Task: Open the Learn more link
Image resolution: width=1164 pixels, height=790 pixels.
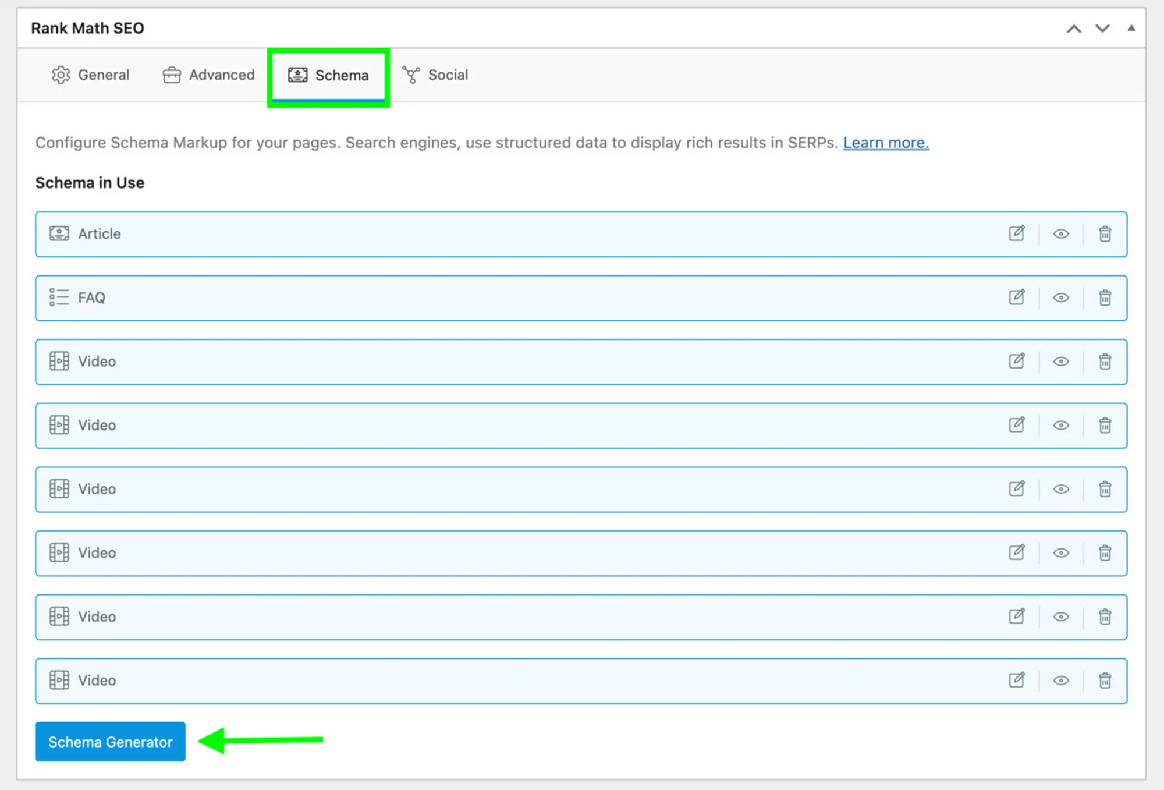Action: (x=886, y=143)
